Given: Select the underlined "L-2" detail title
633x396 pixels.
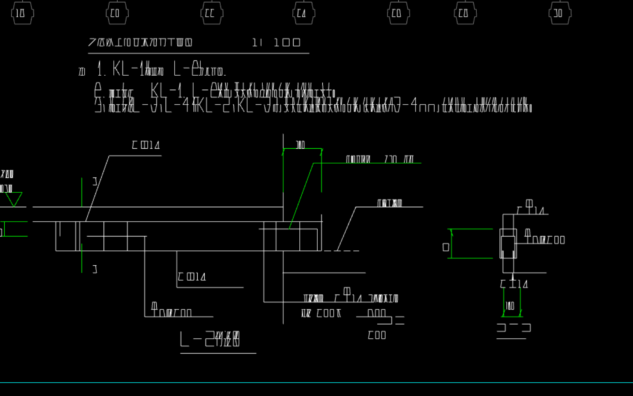Looking at the screenshot, I should pyautogui.click(x=210, y=339).
